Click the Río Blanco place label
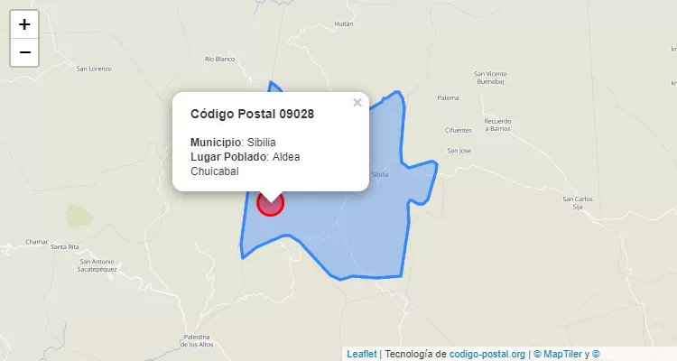Image resolution: width=677 pixels, height=361 pixels. click(x=219, y=59)
